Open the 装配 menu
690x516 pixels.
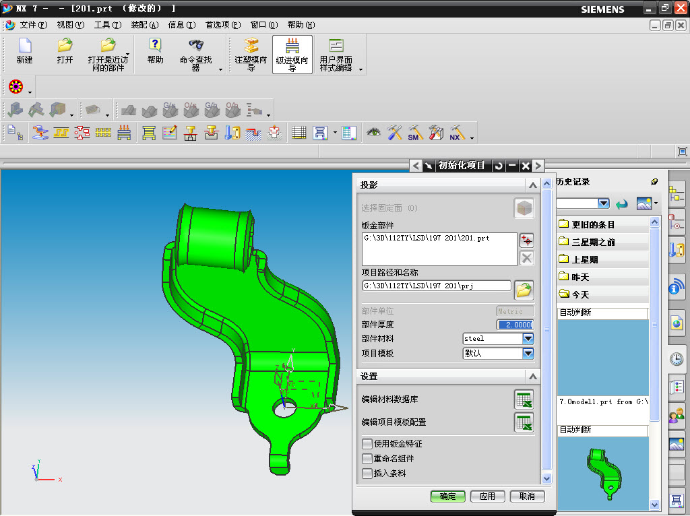(145, 25)
